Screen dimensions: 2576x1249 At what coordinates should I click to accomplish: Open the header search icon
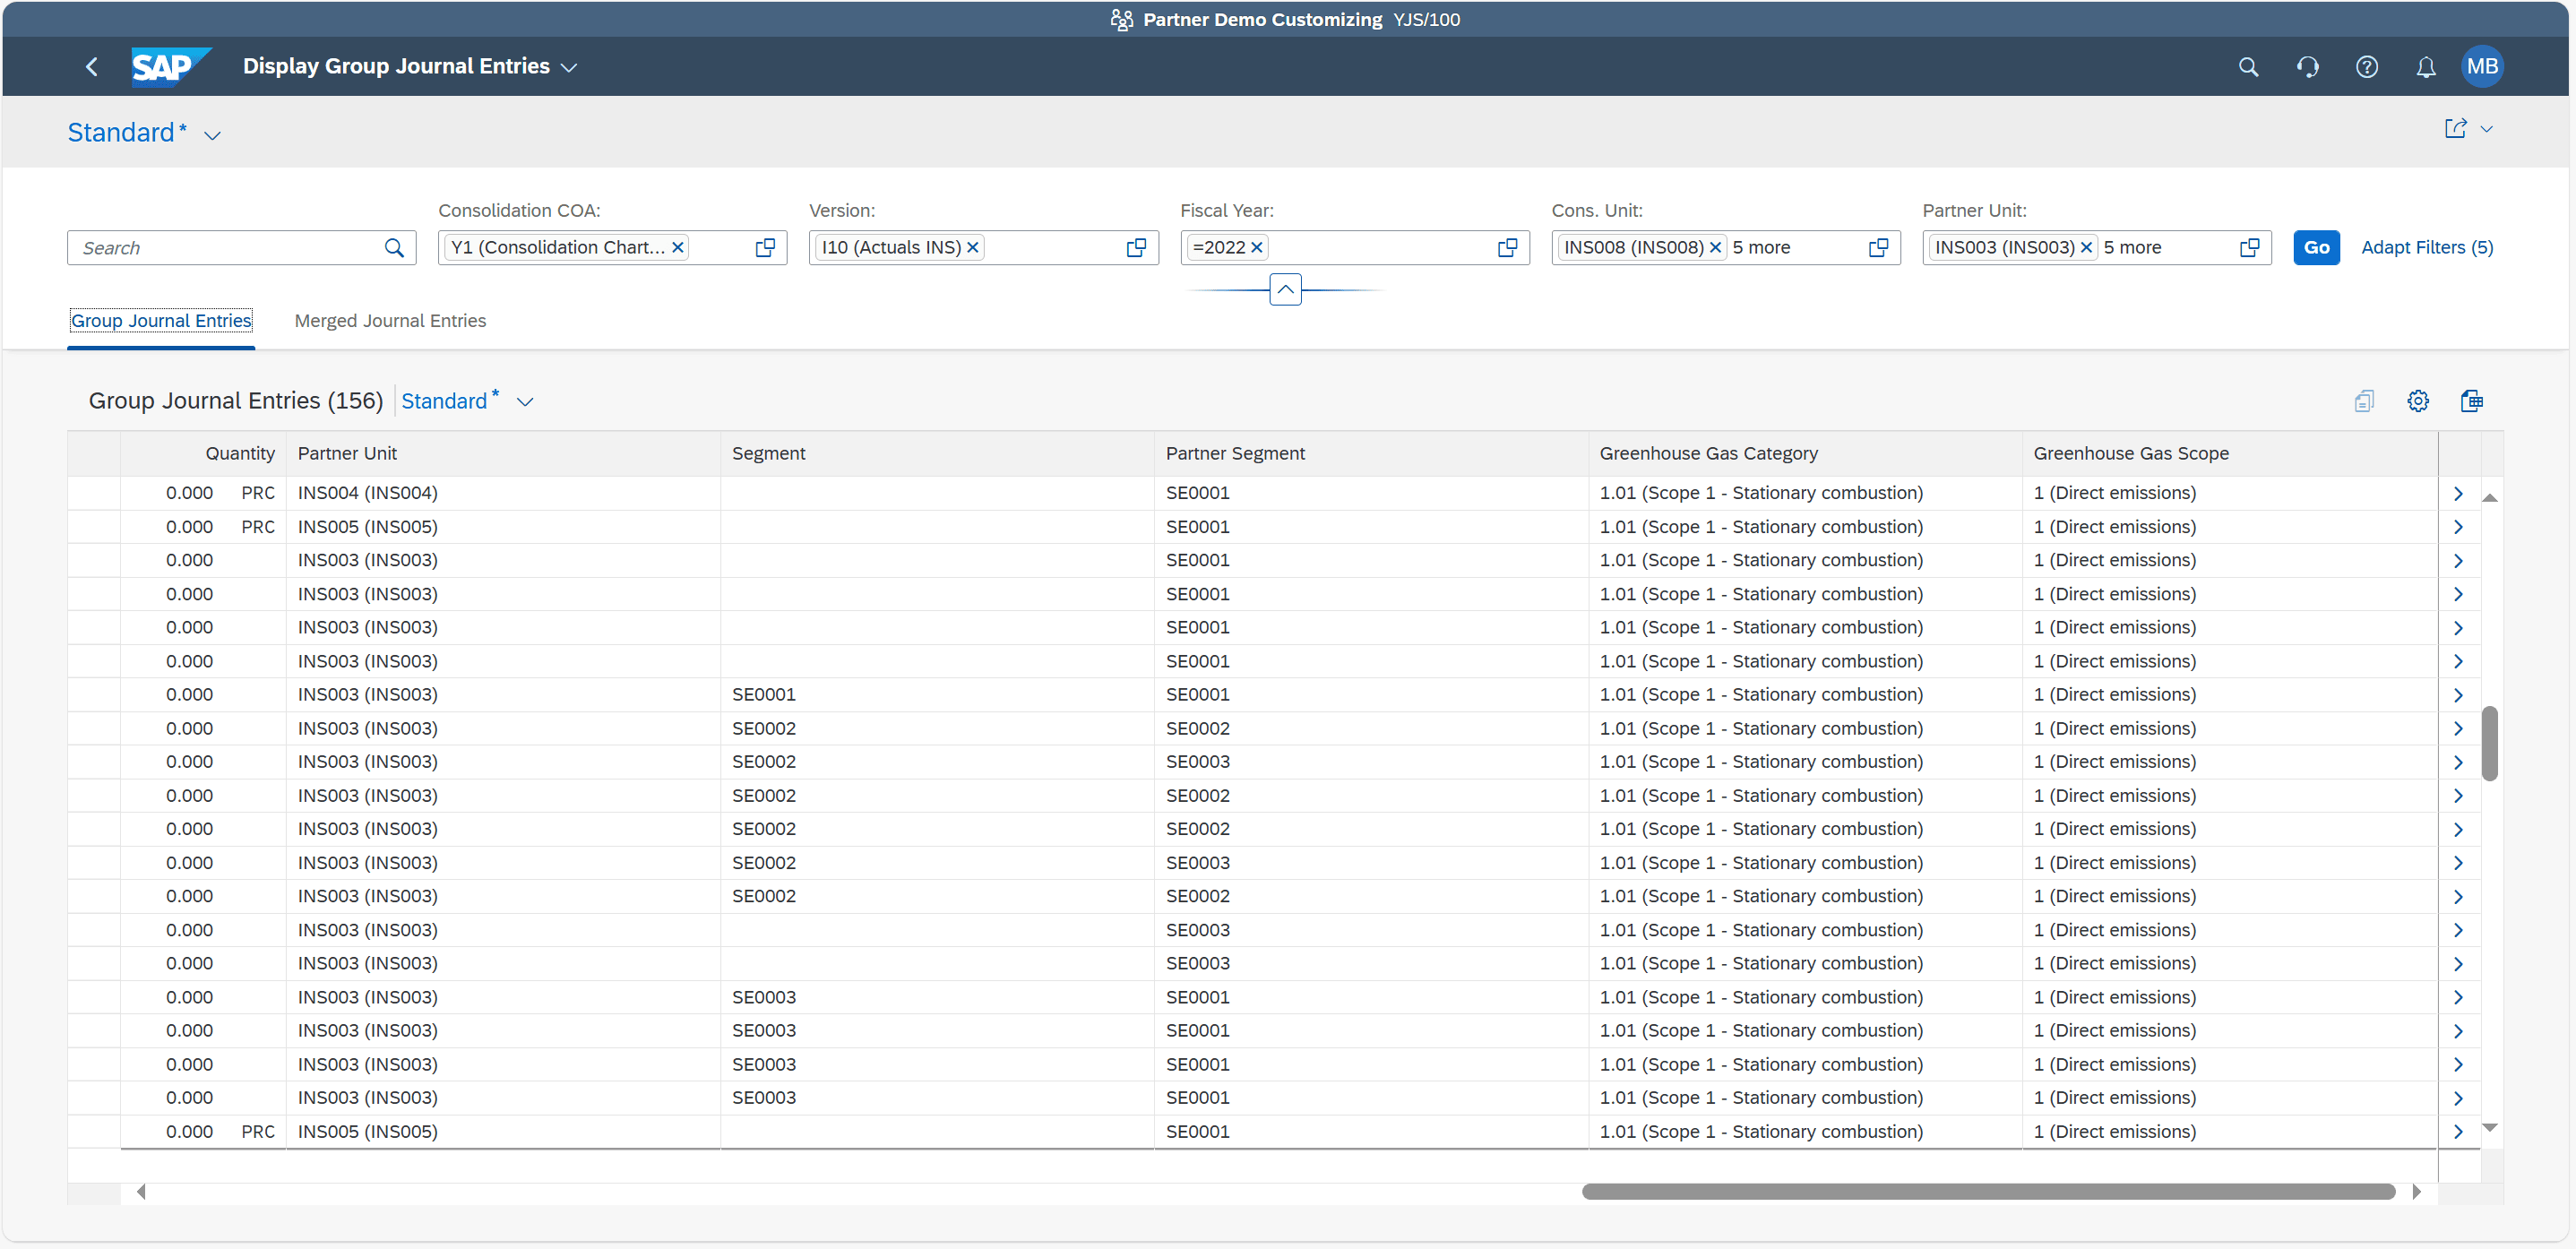(2247, 67)
